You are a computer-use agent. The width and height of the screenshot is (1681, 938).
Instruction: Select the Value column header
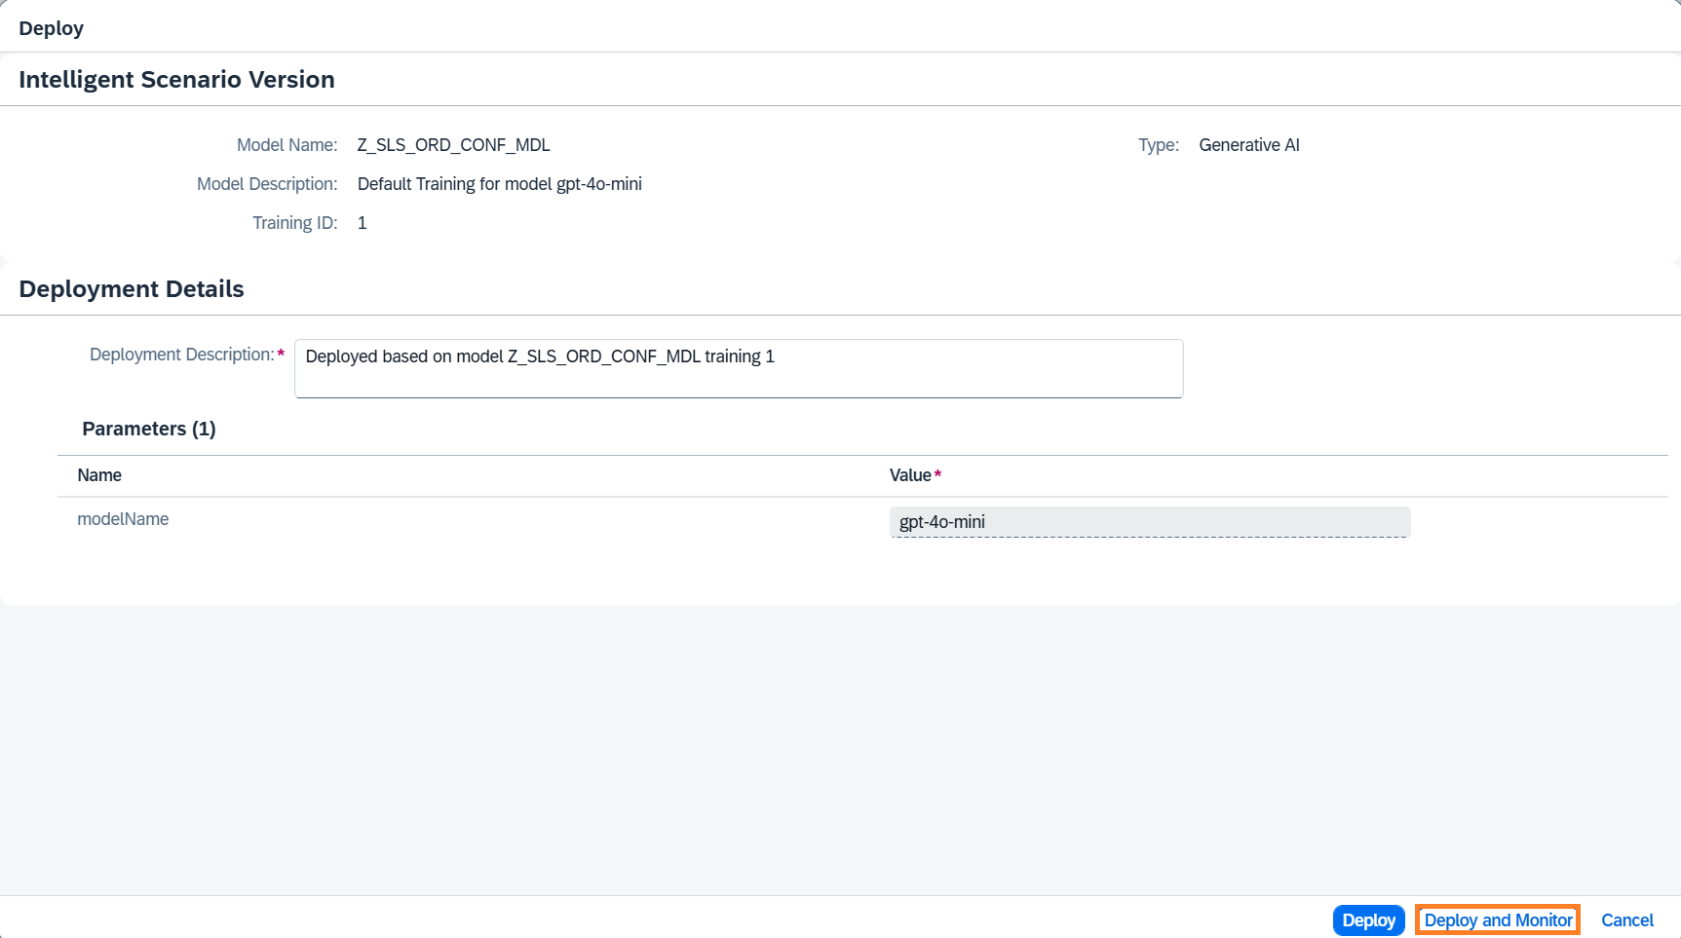tap(910, 475)
